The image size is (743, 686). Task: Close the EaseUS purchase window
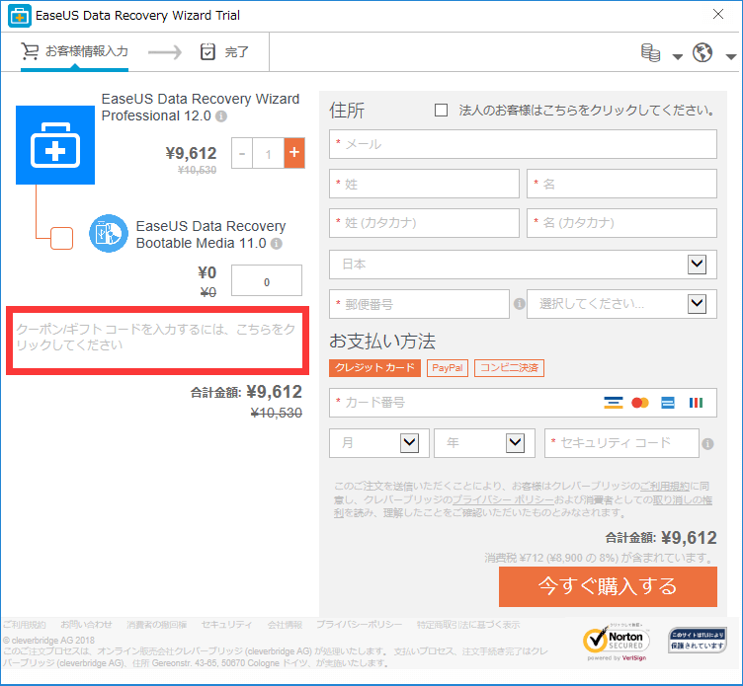(718, 14)
